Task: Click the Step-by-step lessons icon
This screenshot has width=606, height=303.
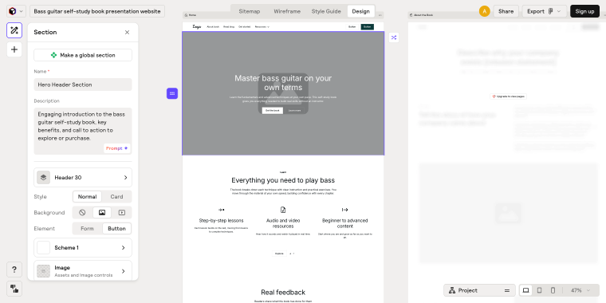Action: [x=221, y=210]
